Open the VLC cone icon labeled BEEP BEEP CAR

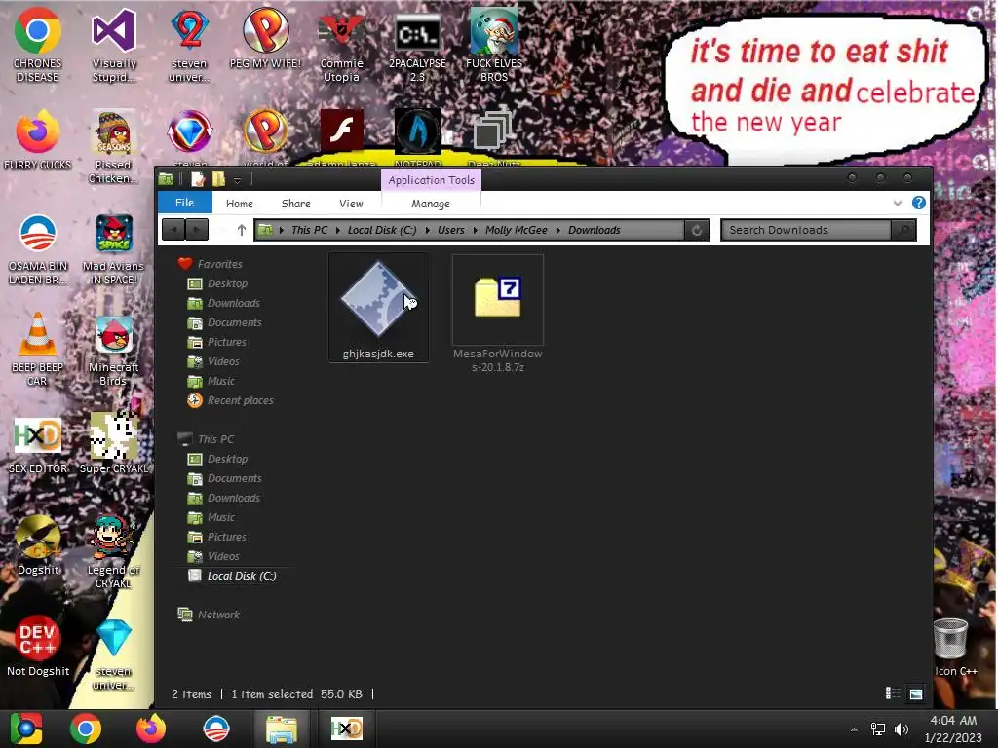(38, 350)
